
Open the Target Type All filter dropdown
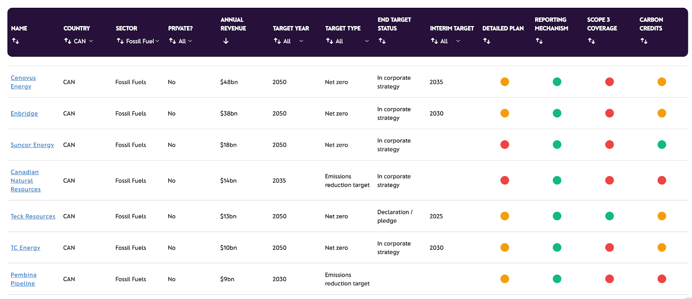(x=352, y=41)
